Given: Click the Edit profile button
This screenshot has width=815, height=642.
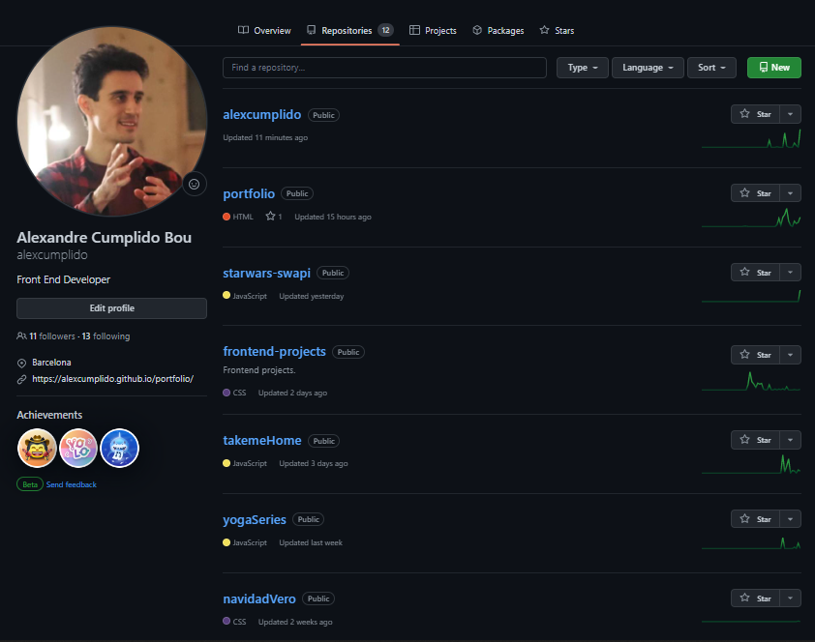Looking at the screenshot, I should click(x=111, y=308).
